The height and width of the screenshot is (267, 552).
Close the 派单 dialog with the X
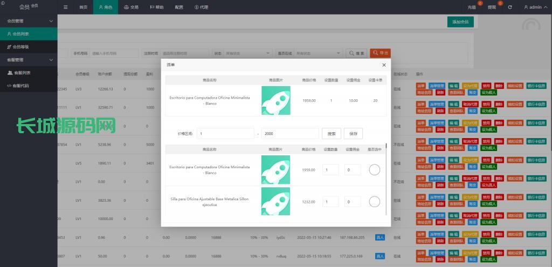[x=384, y=65]
